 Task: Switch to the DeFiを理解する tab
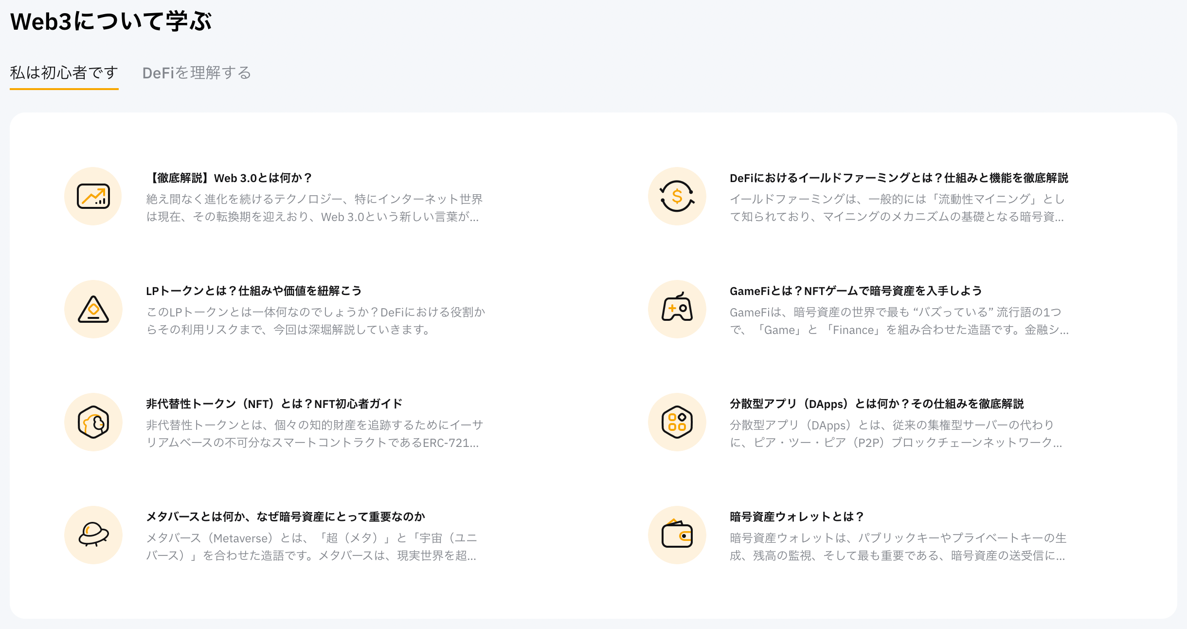point(197,73)
